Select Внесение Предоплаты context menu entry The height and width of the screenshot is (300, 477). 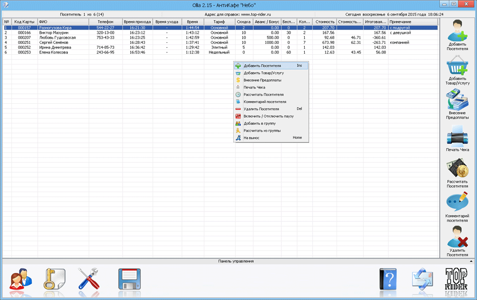point(271,80)
